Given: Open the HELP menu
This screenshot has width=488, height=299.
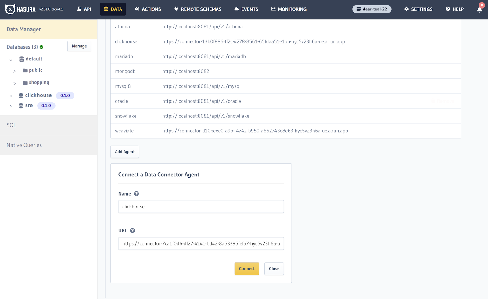Looking at the screenshot, I should coord(454,9).
